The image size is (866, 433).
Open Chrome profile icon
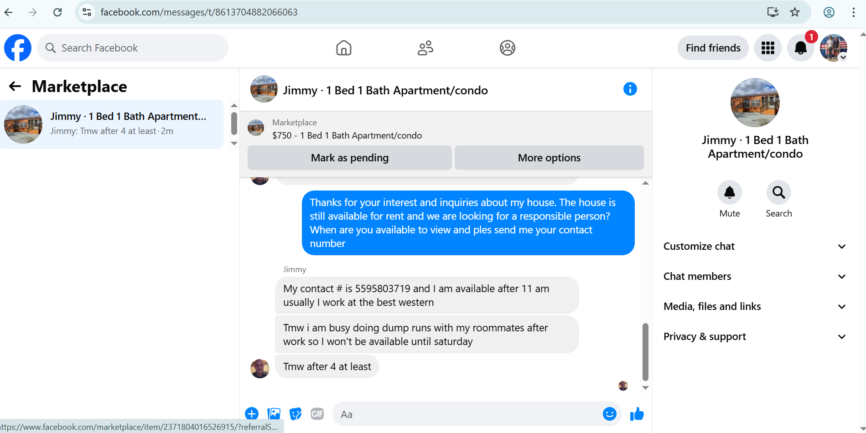click(x=829, y=12)
